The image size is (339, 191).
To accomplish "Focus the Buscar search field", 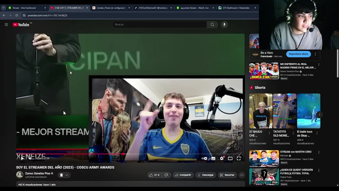I will (160, 25).
